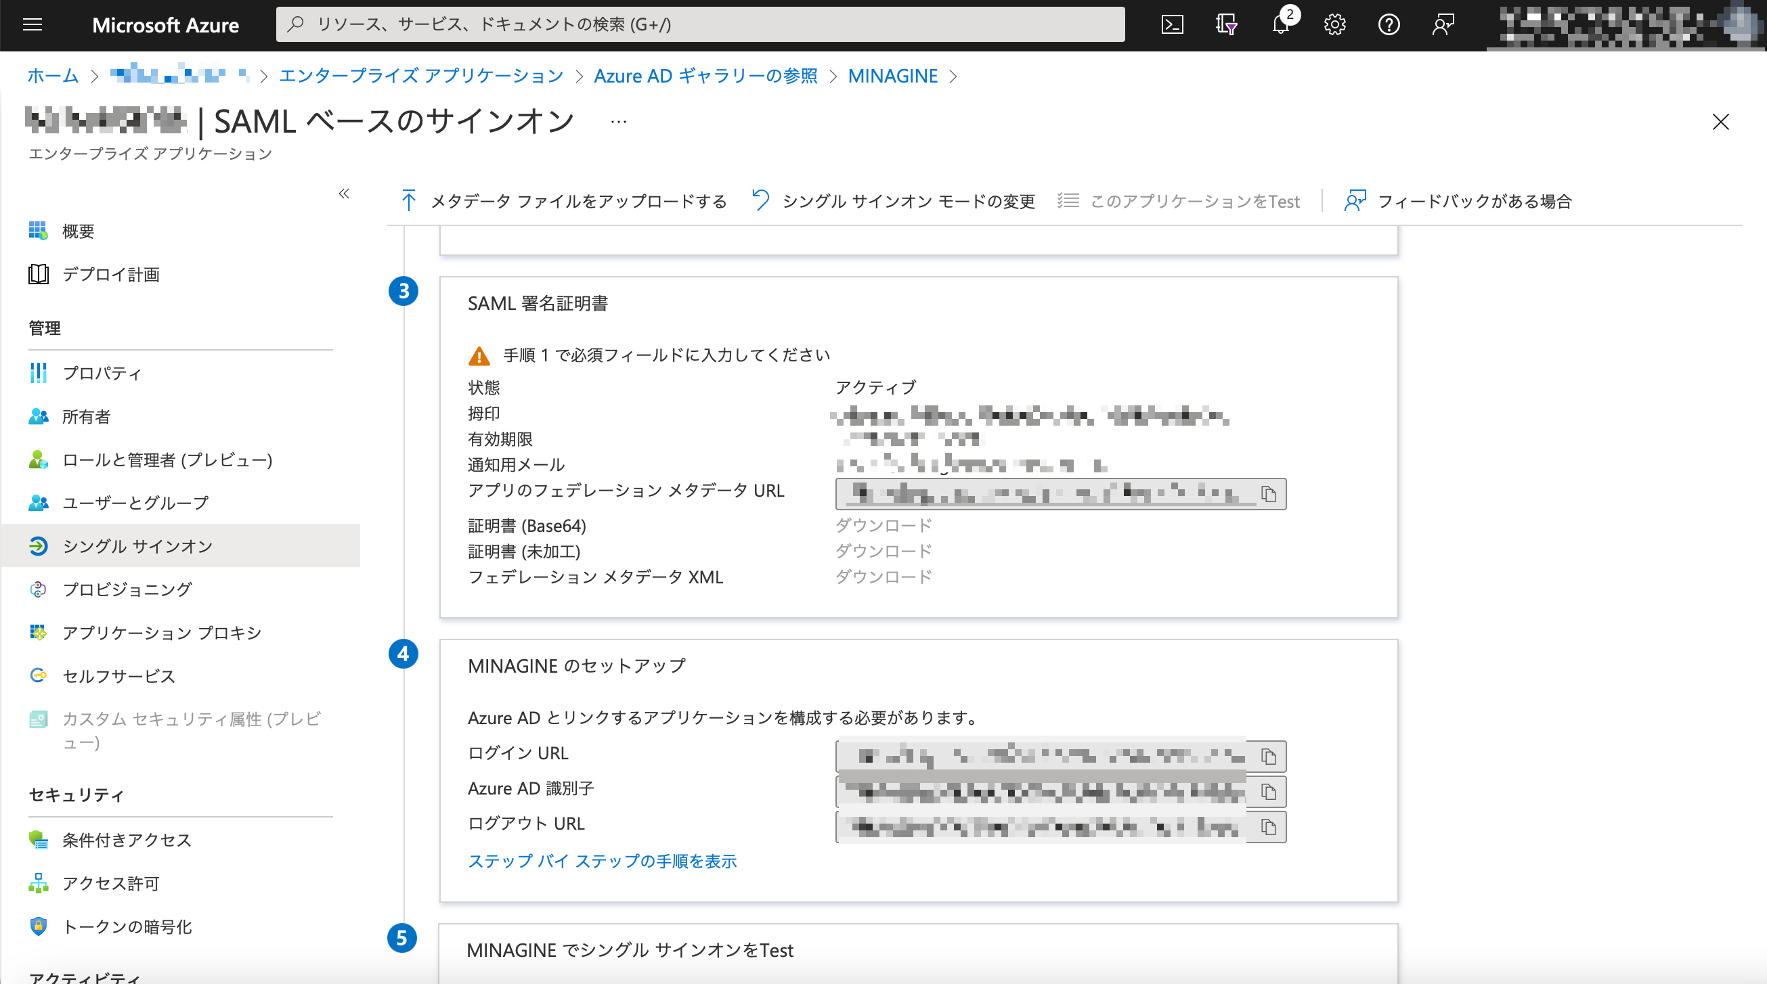This screenshot has height=984, width=1767.
Task: Open the help question mark icon
Action: [x=1389, y=25]
